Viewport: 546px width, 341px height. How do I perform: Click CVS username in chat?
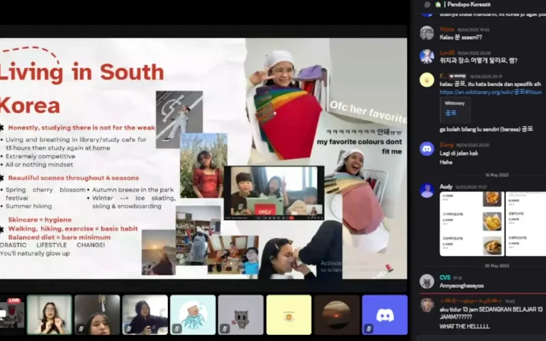pos(445,278)
